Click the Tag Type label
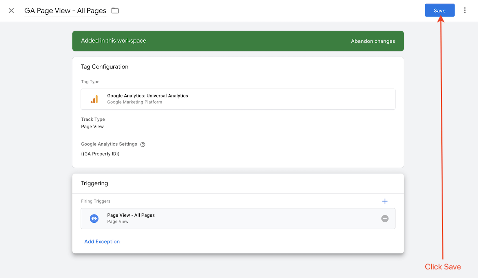This screenshot has height=279, width=478. click(90, 82)
